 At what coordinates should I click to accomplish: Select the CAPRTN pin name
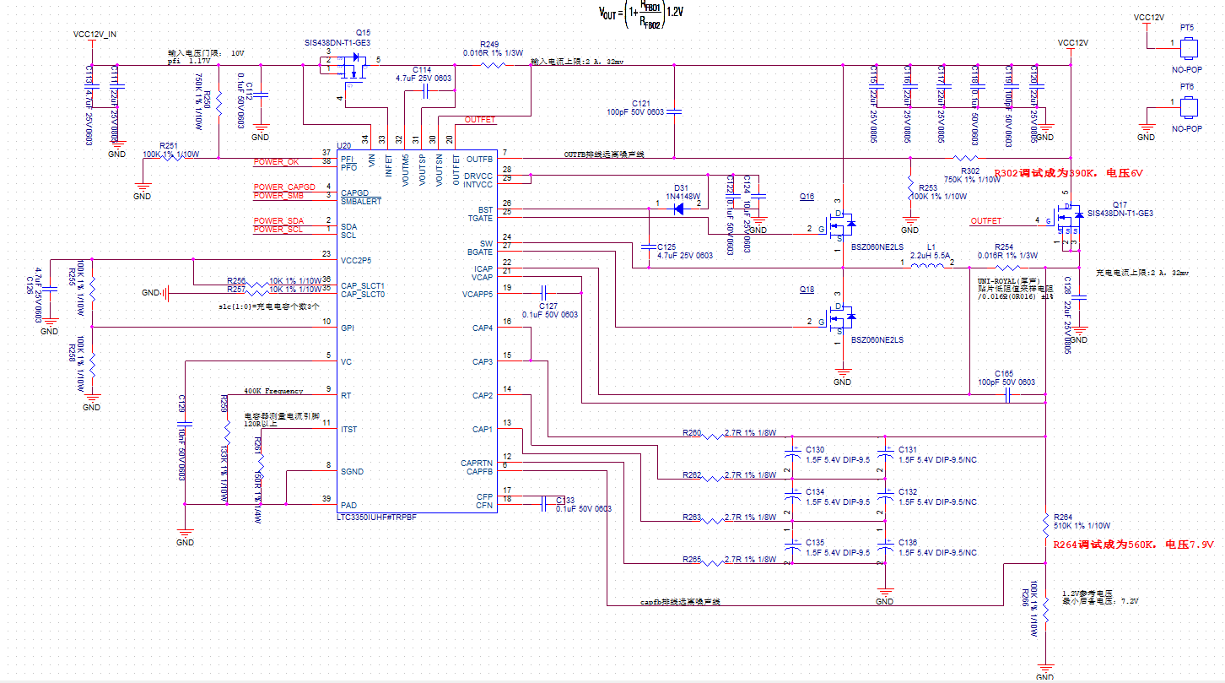[x=477, y=463]
